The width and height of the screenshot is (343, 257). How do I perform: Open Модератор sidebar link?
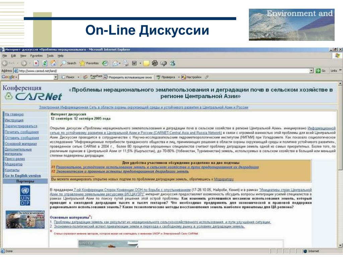(x=14, y=164)
